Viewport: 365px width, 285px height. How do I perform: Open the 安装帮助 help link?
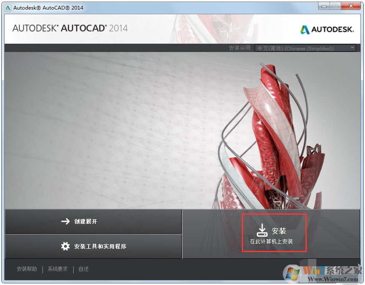click(x=27, y=269)
